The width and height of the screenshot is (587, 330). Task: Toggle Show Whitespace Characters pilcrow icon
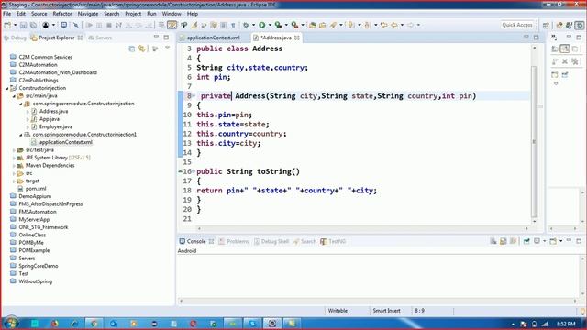pyautogui.click(x=233, y=25)
